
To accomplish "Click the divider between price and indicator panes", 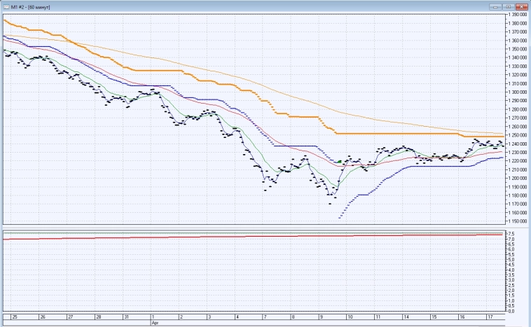I will pos(252,227).
